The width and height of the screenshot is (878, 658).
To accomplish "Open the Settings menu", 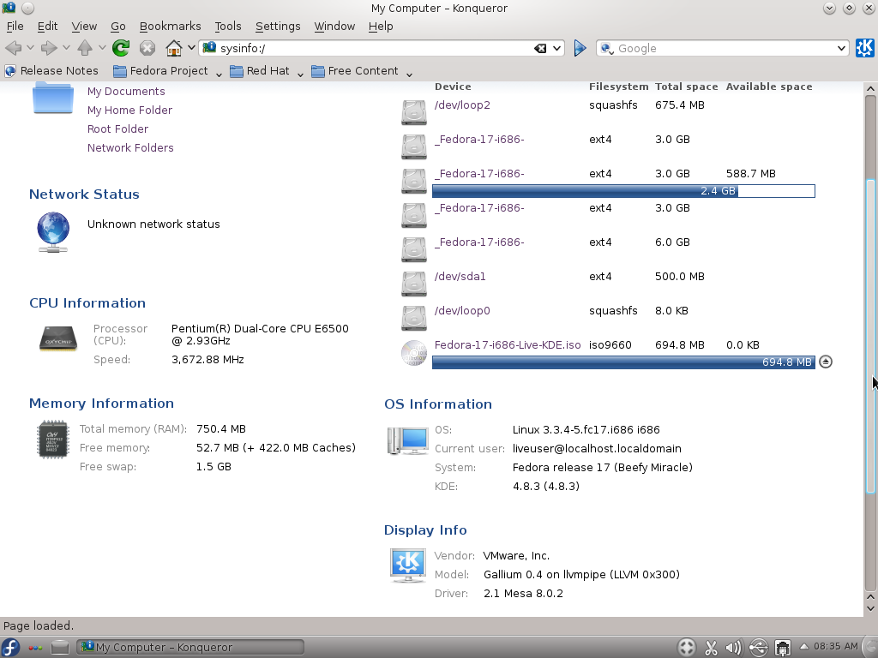I will click(x=278, y=27).
